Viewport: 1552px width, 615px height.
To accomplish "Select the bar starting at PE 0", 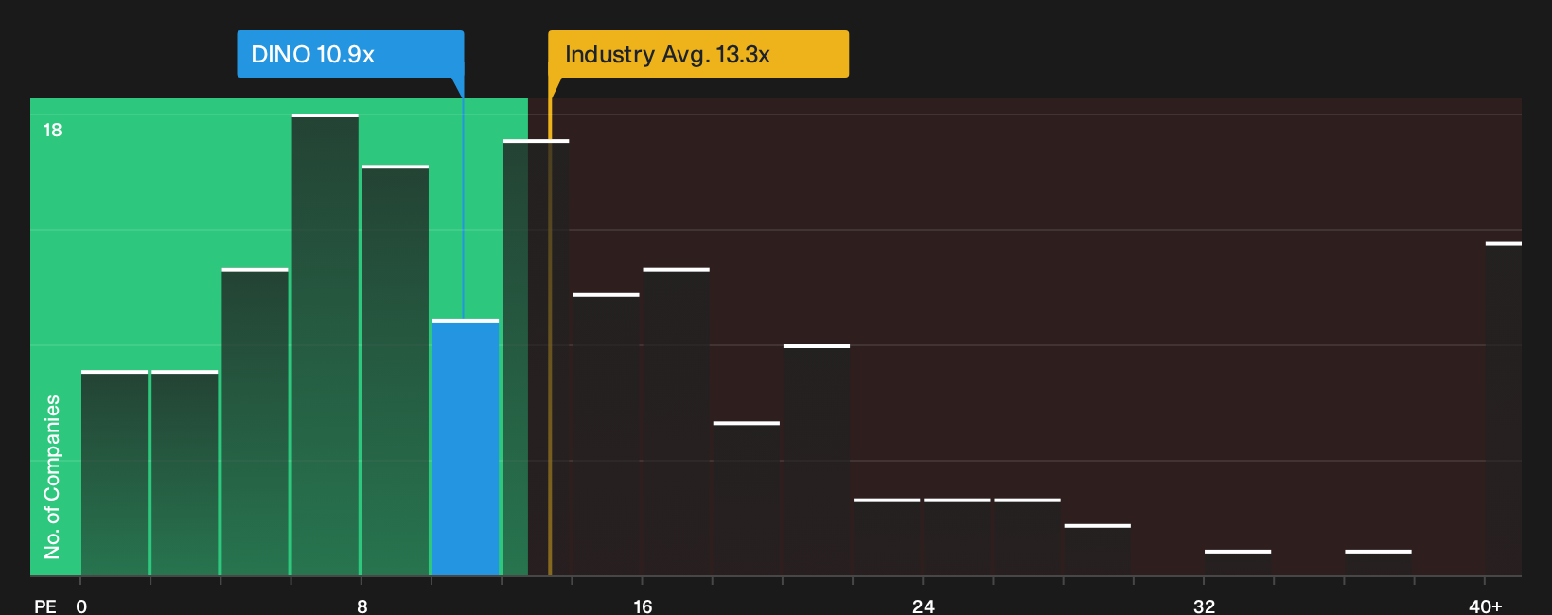I will click(115, 473).
